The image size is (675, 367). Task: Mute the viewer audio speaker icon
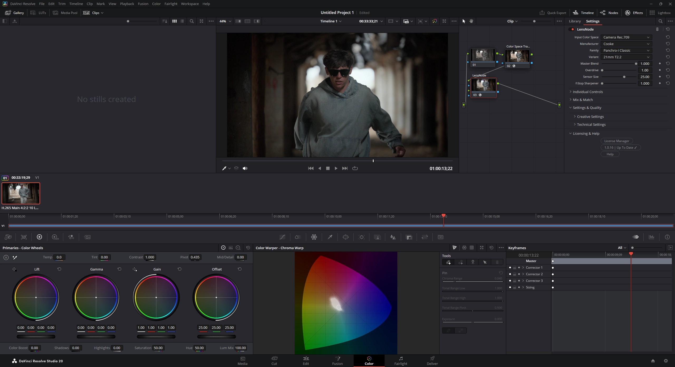tap(245, 168)
